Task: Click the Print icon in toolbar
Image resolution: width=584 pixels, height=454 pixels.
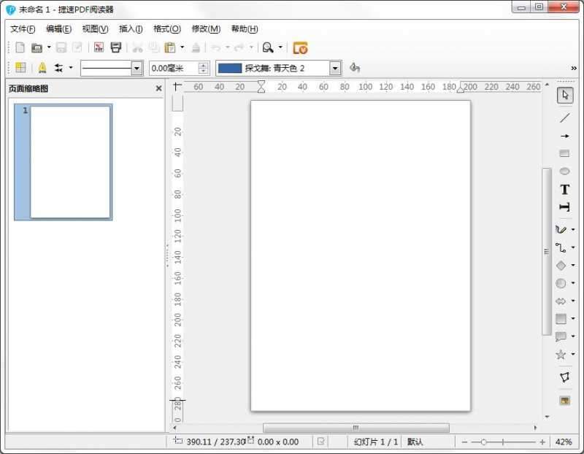Action: pos(115,47)
